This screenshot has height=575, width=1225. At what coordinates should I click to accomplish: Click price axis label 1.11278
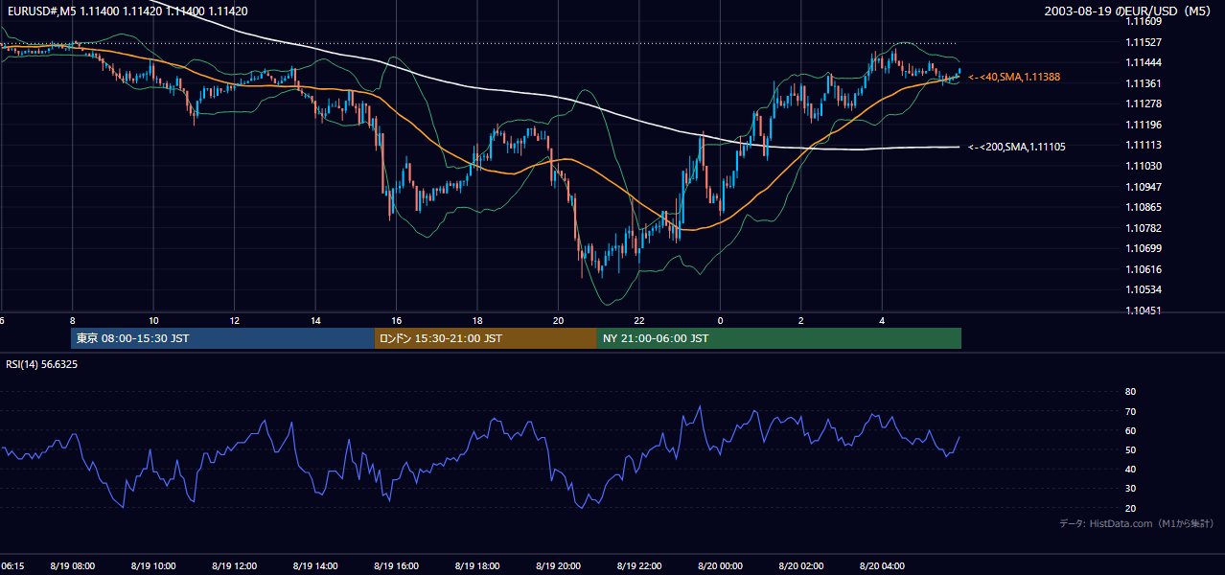pos(1143,103)
